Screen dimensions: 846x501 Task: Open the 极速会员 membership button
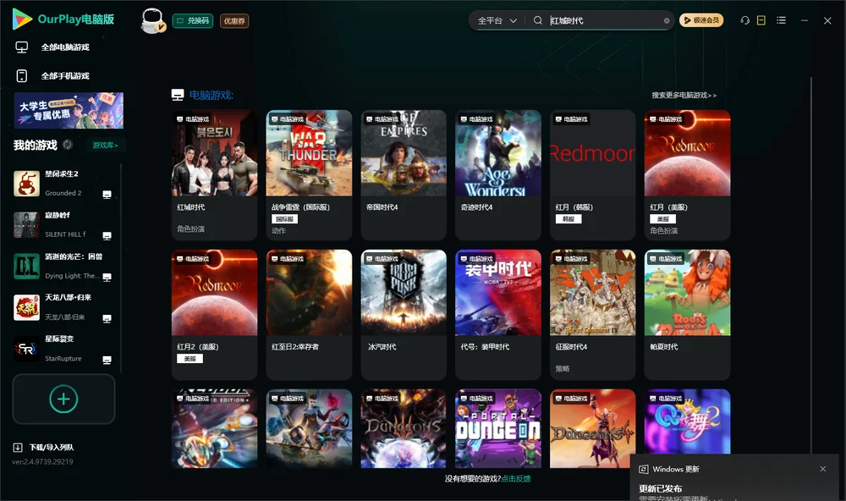pyautogui.click(x=701, y=20)
